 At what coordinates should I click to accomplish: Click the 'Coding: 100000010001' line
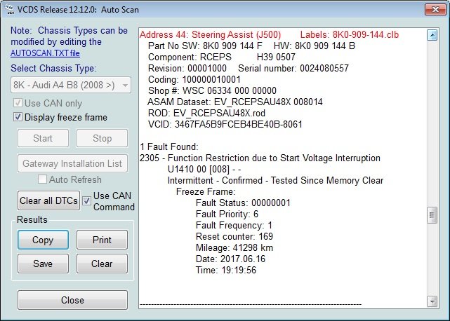click(194, 79)
